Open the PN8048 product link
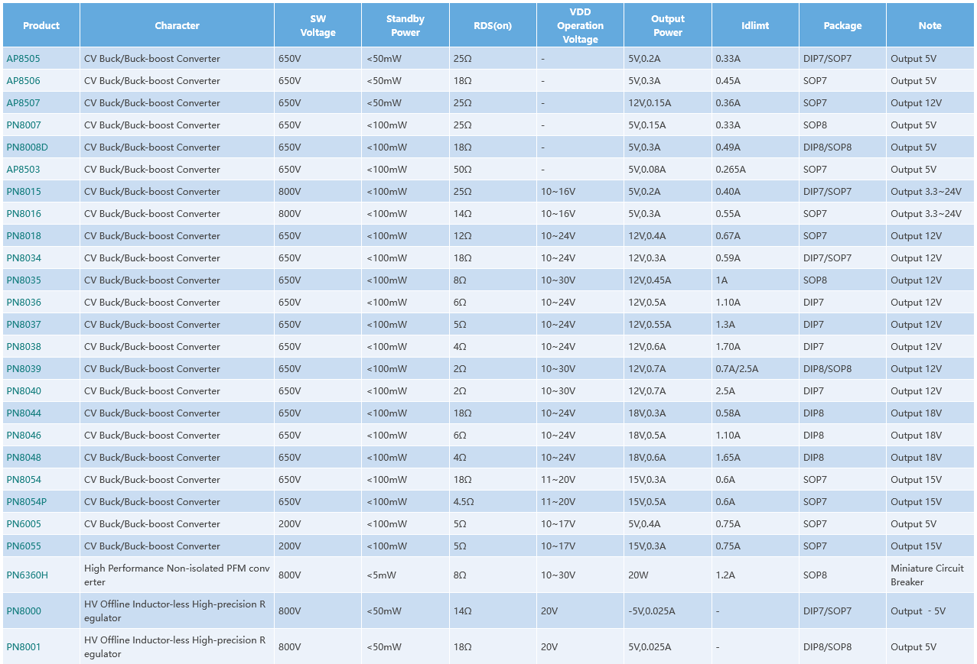 click(24, 458)
